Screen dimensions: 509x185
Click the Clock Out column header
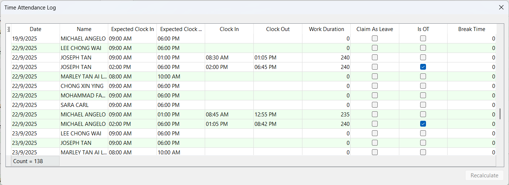coord(278,29)
